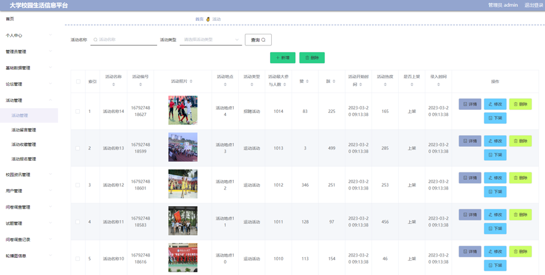Check the row for 活动名称11
This screenshot has height=275, width=545.
tap(78, 222)
